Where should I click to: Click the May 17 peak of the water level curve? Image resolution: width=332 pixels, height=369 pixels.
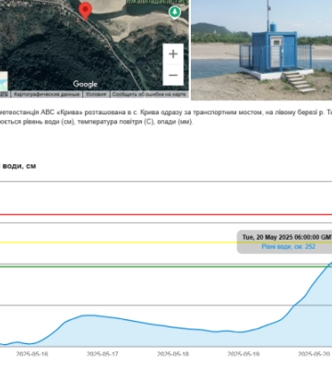89,315
